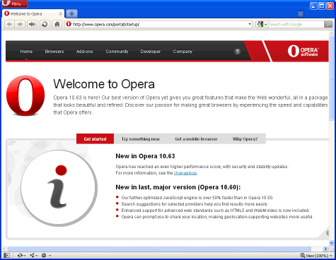
Task: Go forward with the Forward arrow
Action: 20,24
